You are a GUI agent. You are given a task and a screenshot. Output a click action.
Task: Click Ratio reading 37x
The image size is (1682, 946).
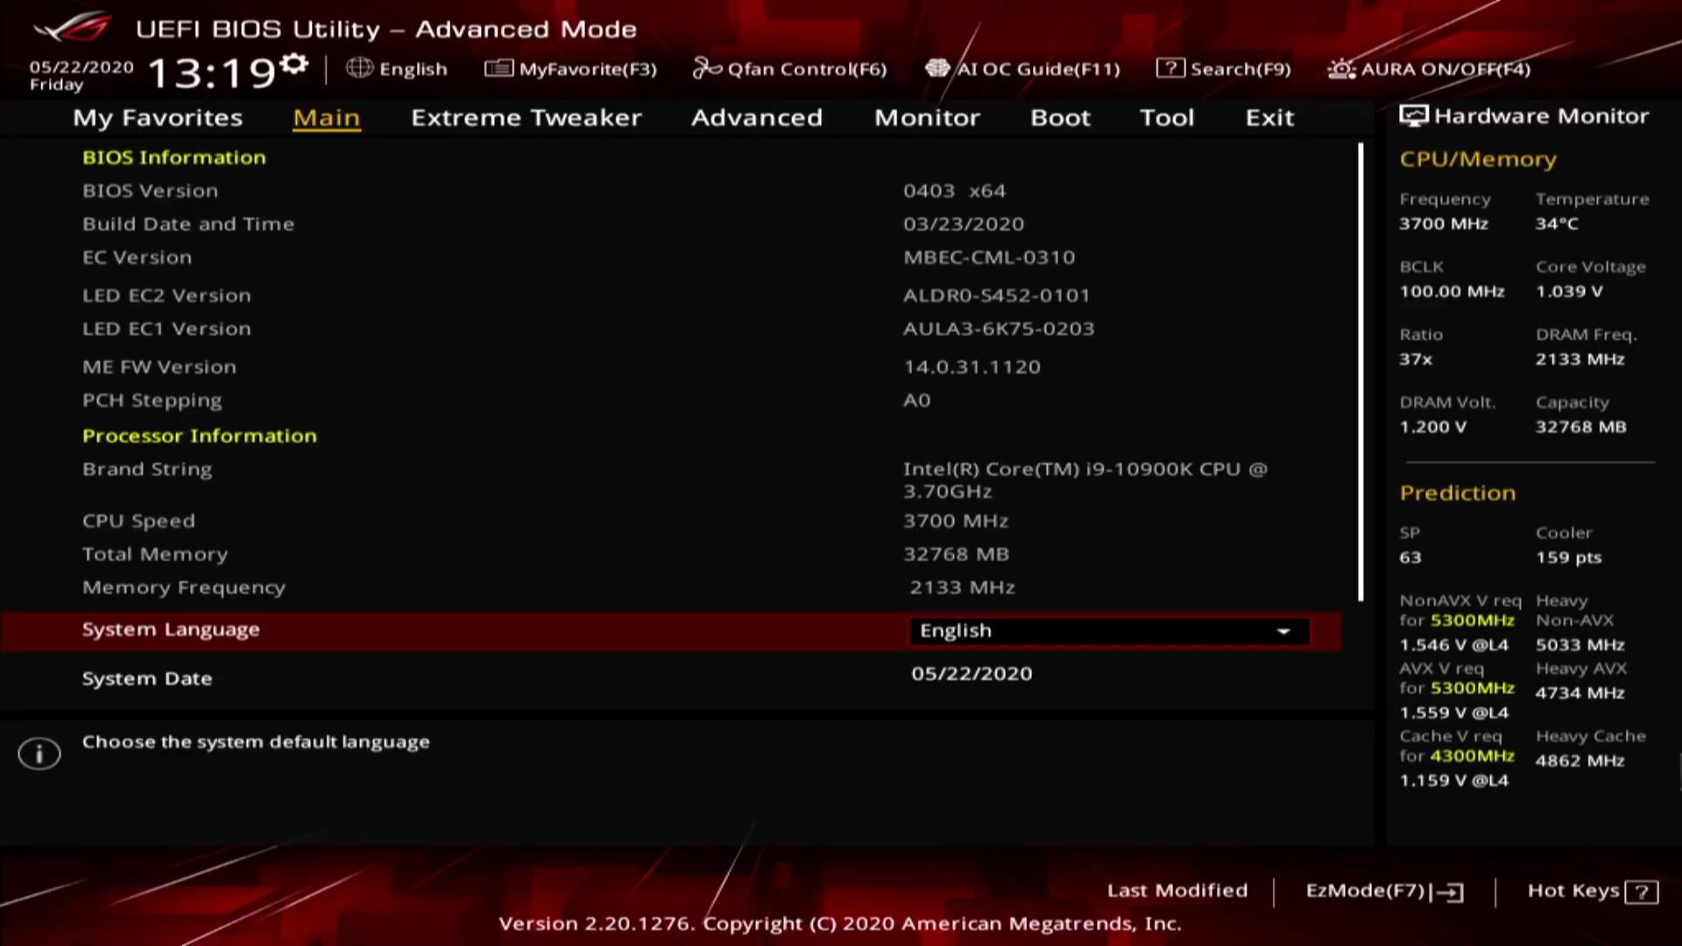tap(1416, 360)
